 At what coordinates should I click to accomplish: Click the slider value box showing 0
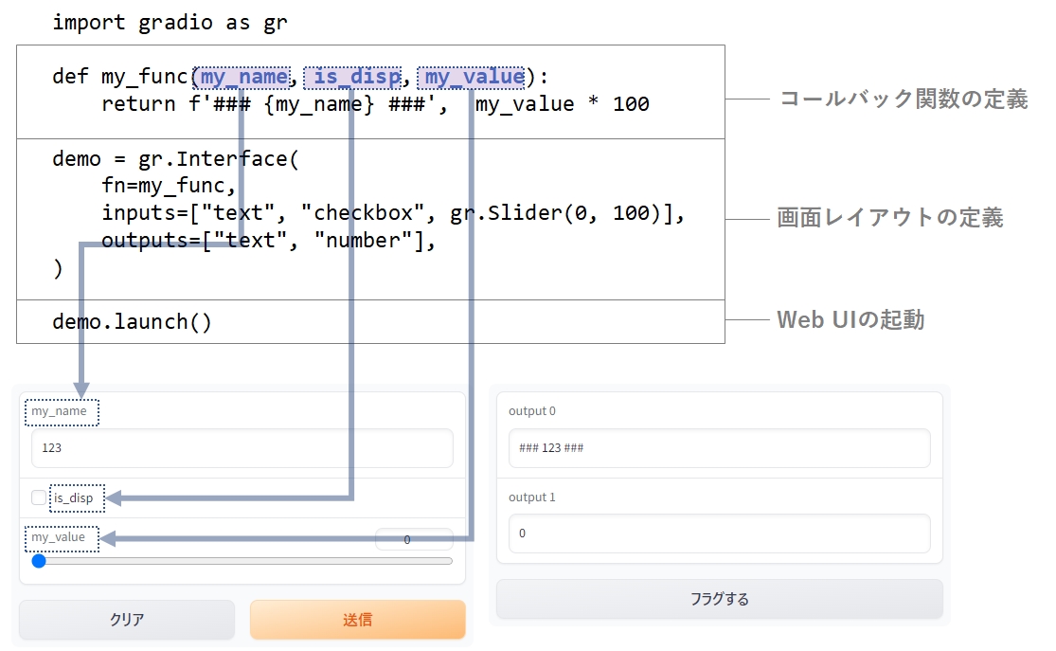tap(414, 538)
